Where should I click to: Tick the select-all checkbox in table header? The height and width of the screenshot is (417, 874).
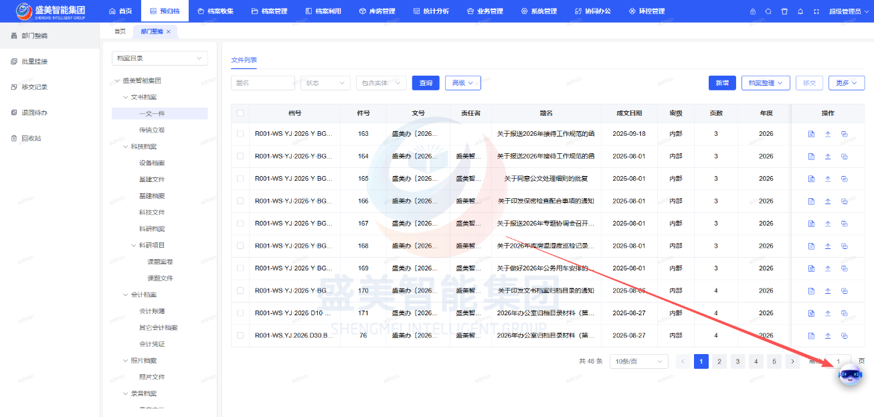240,113
